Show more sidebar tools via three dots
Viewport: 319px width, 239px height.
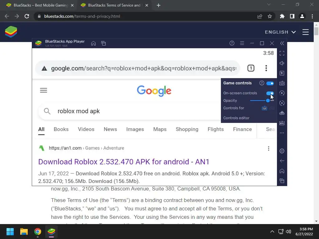282,133
